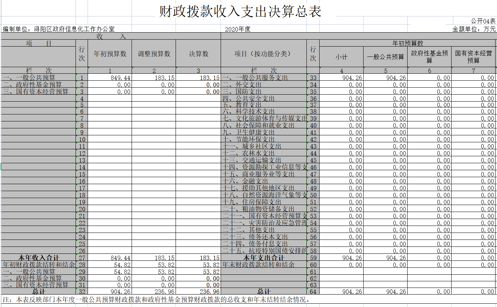Viewport: 497px width, 307px height.
Task: Click the 国有资本经营预算 column header on right
Action: pos(473,57)
